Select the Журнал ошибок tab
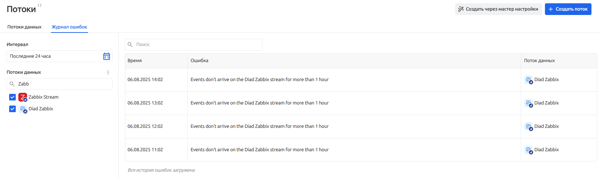This screenshot has height=179, width=601. tap(69, 27)
